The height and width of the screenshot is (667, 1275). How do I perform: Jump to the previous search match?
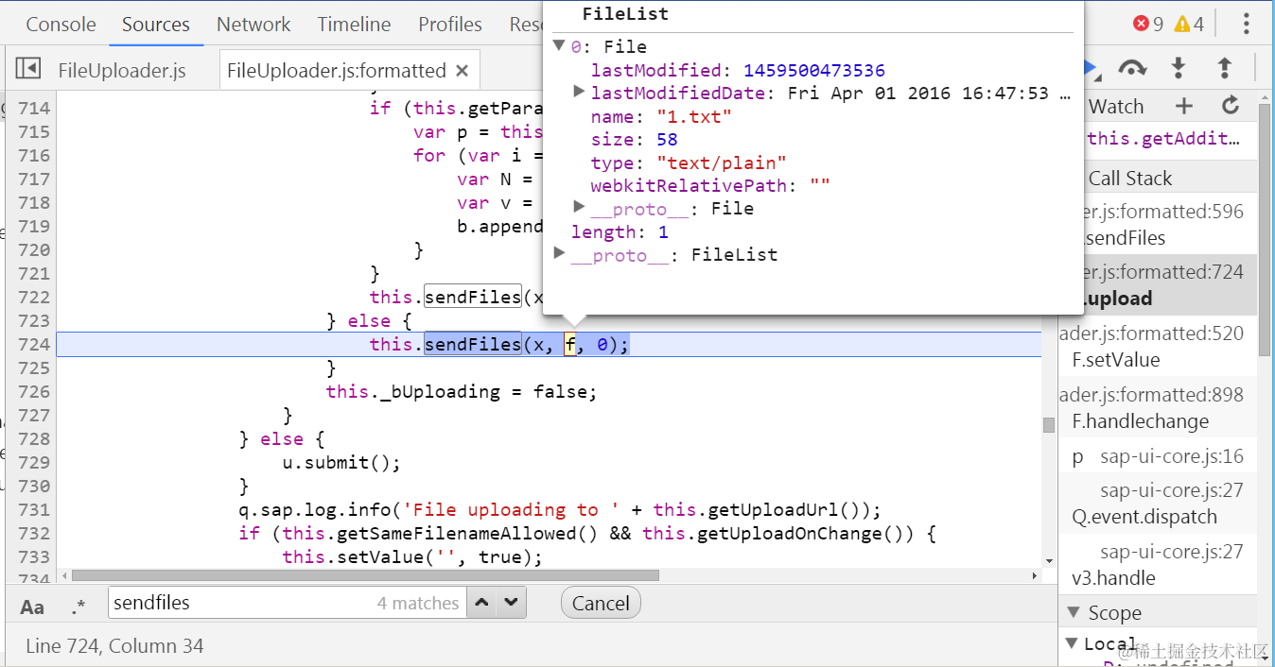point(482,603)
